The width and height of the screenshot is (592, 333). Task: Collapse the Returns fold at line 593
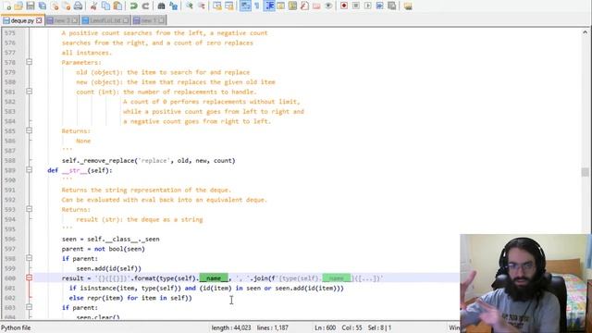29,209
